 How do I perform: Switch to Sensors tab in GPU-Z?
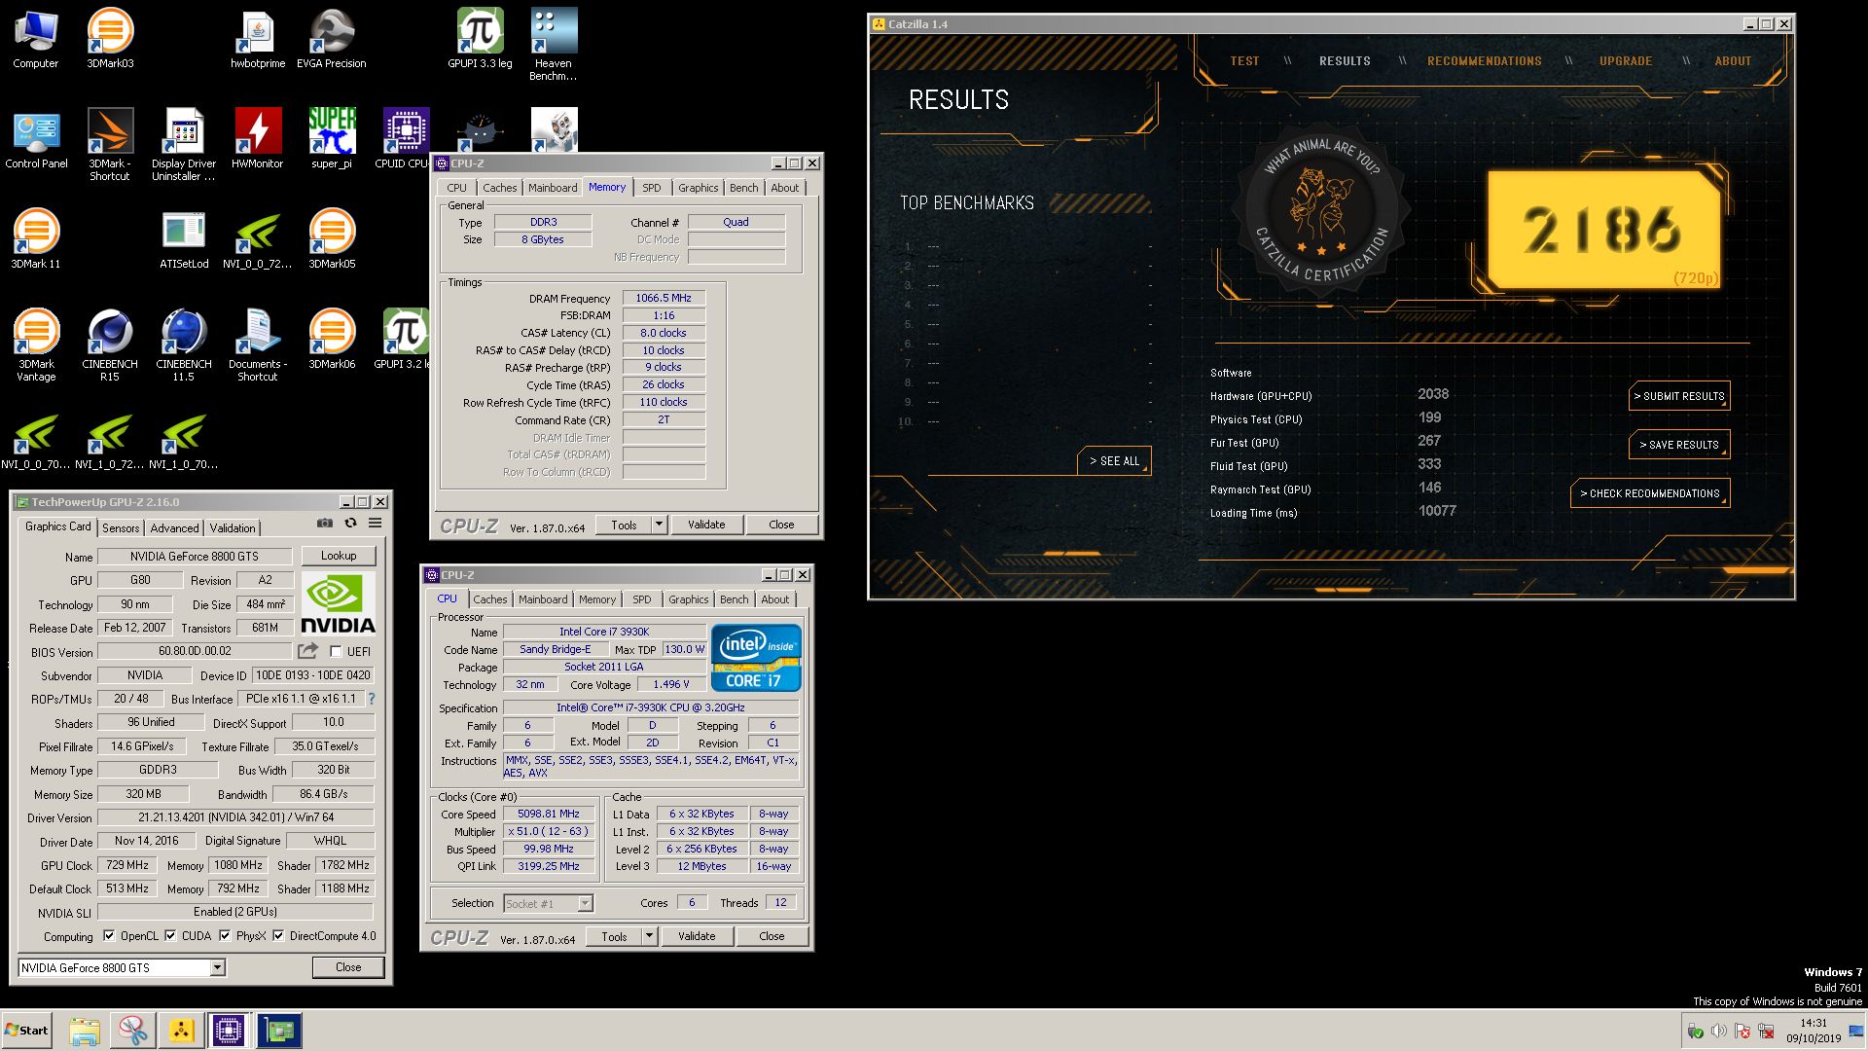pyautogui.click(x=121, y=528)
